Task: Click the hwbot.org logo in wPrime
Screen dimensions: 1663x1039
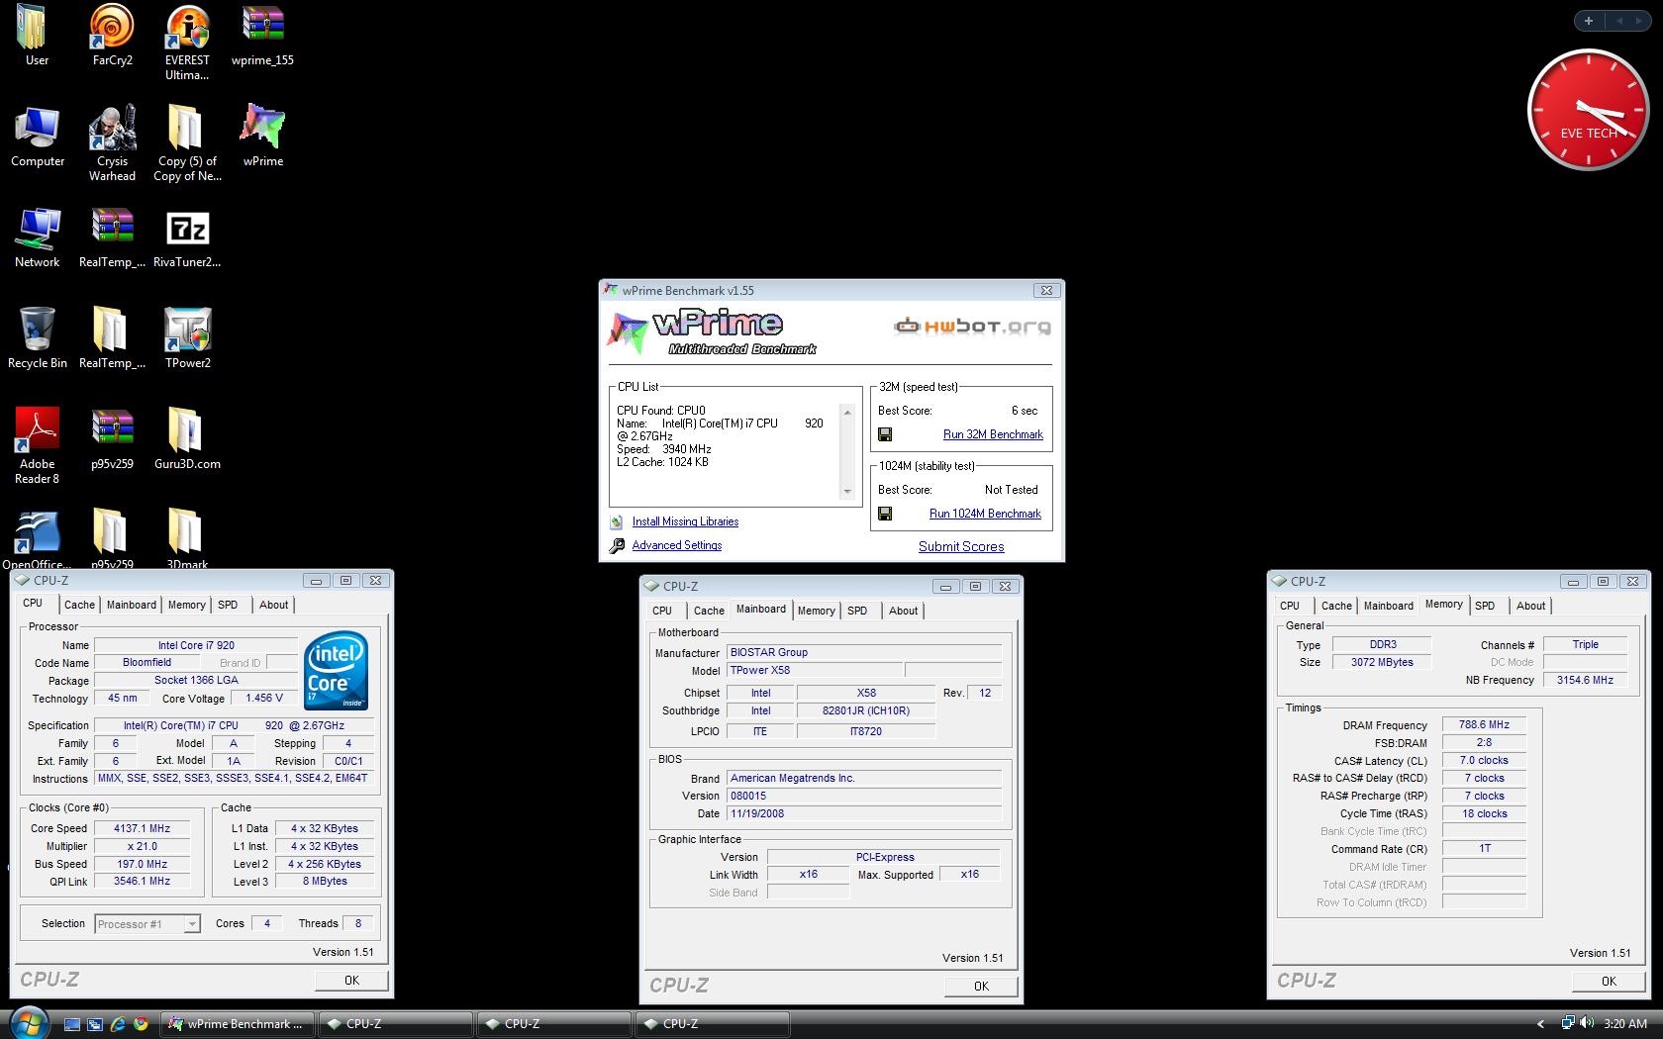Action: click(972, 326)
